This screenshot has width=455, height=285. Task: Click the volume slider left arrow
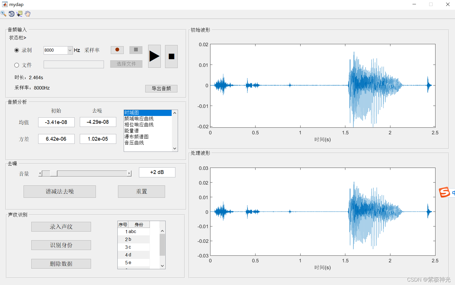(40, 173)
